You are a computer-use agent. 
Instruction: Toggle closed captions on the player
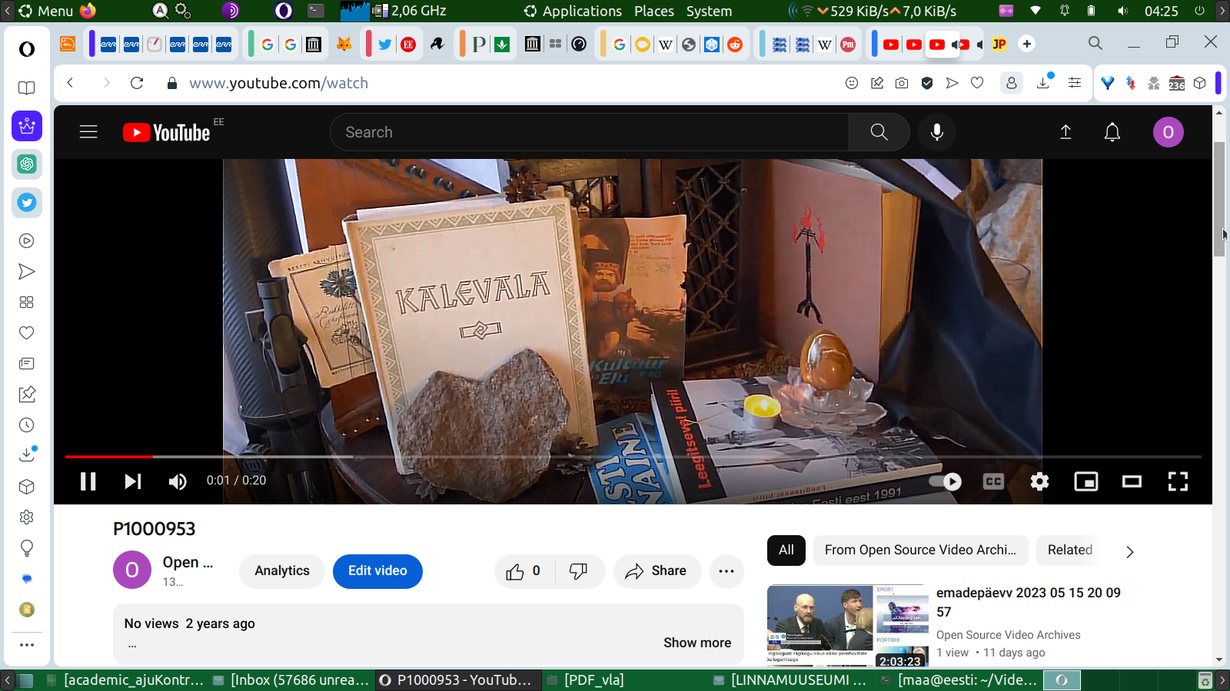(993, 481)
